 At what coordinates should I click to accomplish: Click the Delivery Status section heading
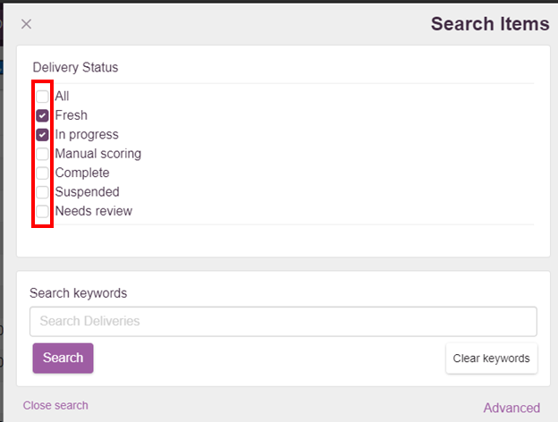pyautogui.click(x=75, y=67)
